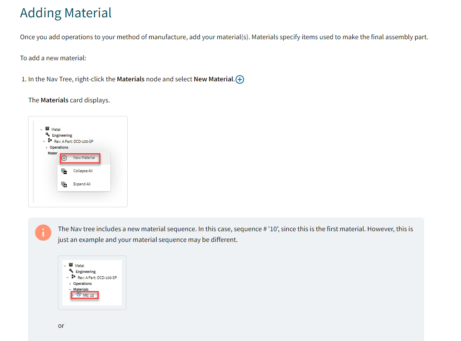461x341 pixels.
Task: Click the blue plus icon after step one
Action: pos(240,80)
